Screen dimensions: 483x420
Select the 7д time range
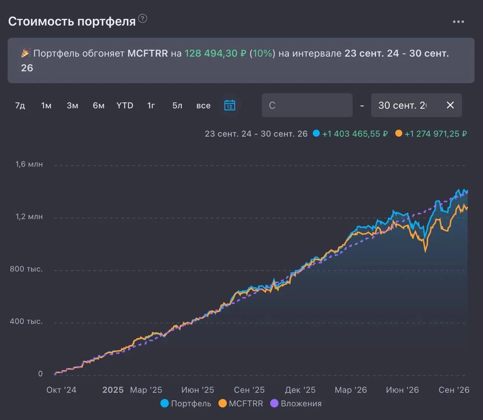[x=20, y=106]
